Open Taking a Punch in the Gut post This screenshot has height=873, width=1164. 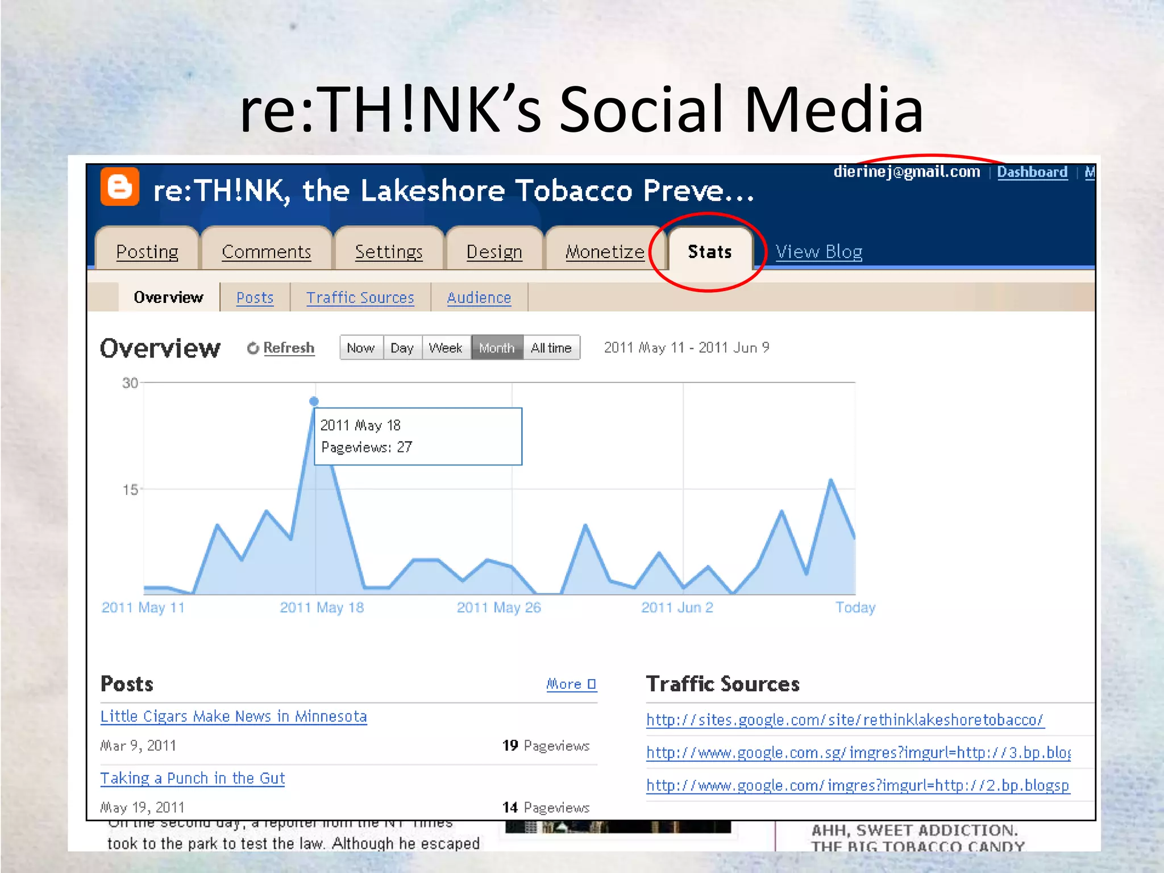click(193, 778)
